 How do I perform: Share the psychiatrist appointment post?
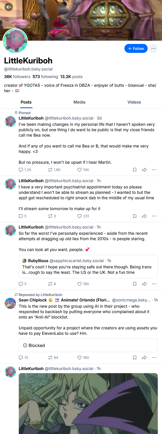point(144,216)
